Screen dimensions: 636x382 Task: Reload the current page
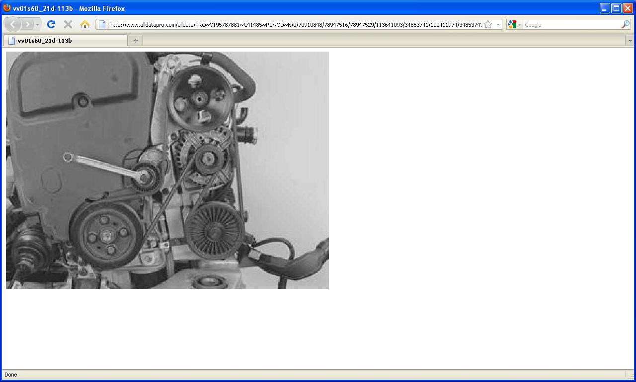coord(51,24)
